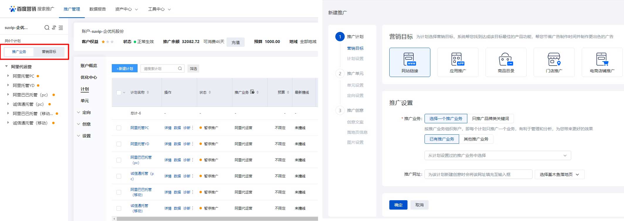Switch to the 推广业务 sidebar tab
Viewport: 624px width, 221px height.
click(x=19, y=52)
